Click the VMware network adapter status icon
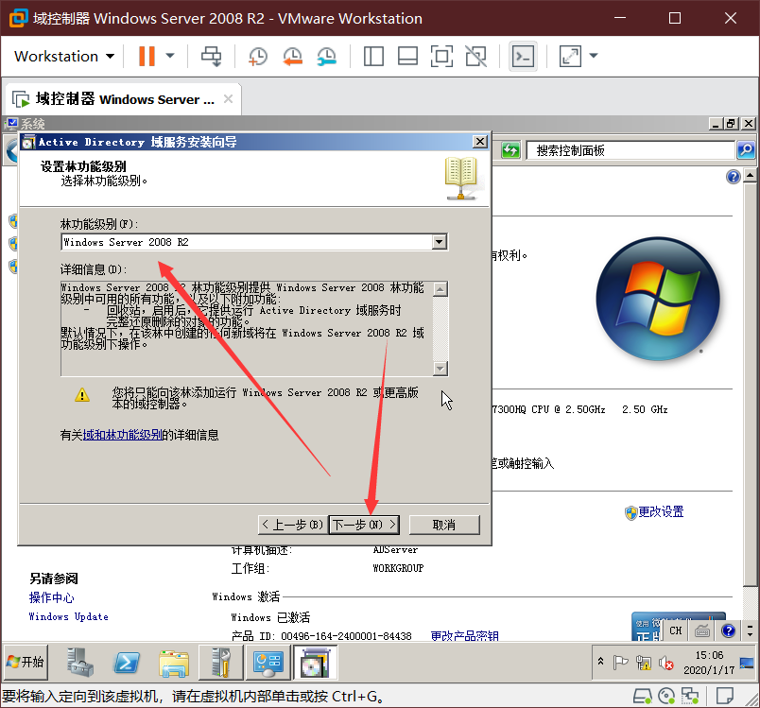 [689, 697]
